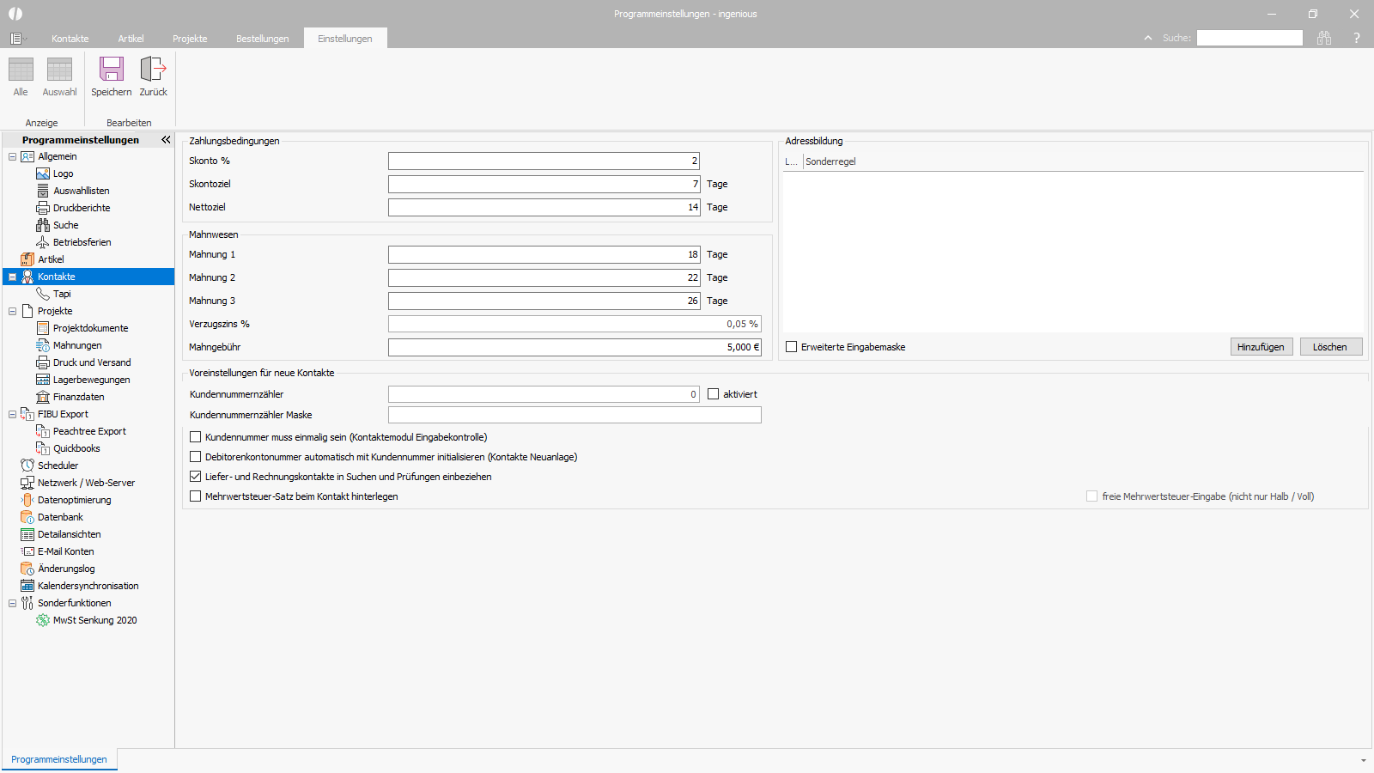Open the Kontakte ribbon tab
The width and height of the screenshot is (1374, 773).
(x=70, y=39)
